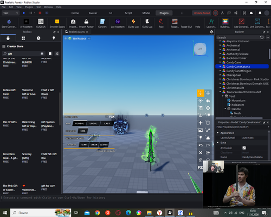Click the ENG language indicator

(x=242, y=213)
